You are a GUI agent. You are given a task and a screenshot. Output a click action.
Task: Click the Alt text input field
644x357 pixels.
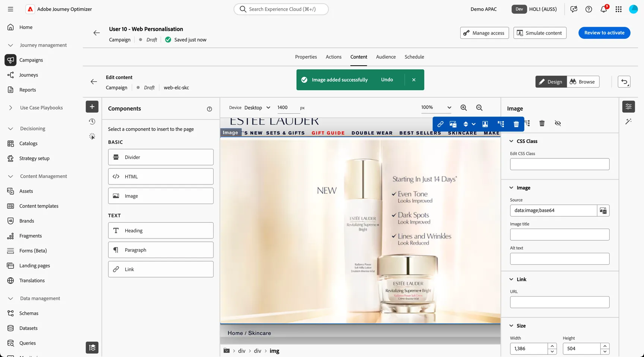559,259
